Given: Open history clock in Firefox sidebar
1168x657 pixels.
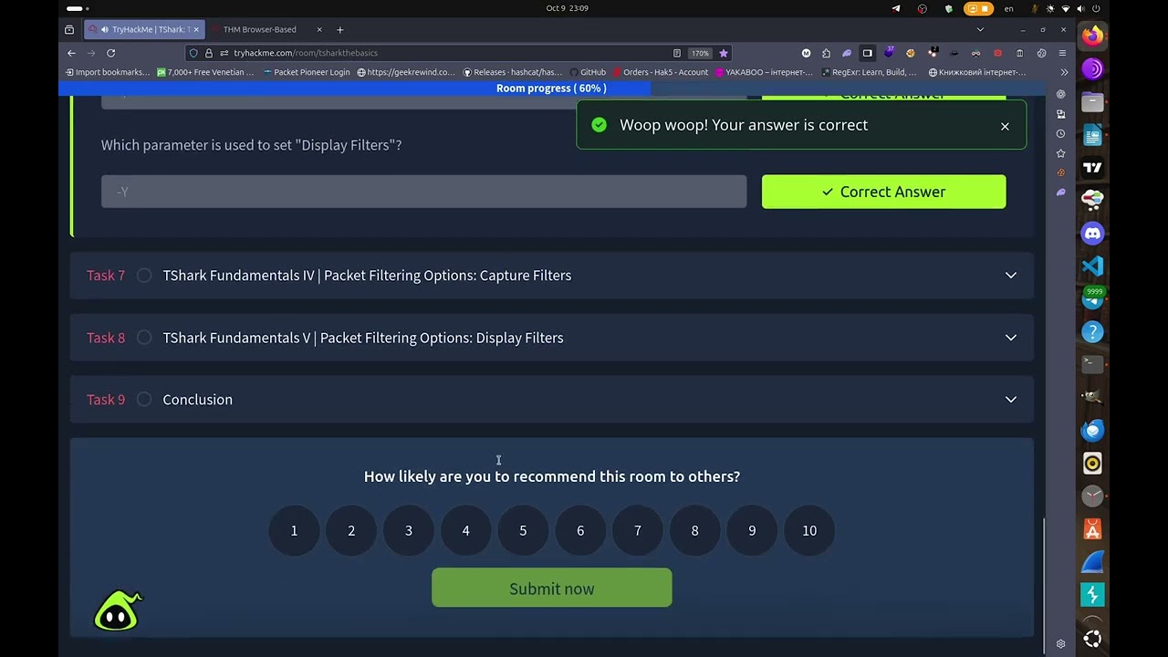Looking at the screenshot, I should tap(1060, 134).
